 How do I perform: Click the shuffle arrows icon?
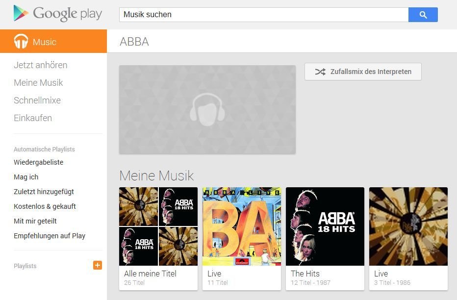320,72
